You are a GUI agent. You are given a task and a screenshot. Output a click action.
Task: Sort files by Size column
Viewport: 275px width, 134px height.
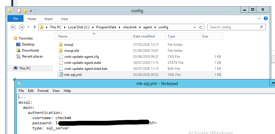click(x=212, y=36)
